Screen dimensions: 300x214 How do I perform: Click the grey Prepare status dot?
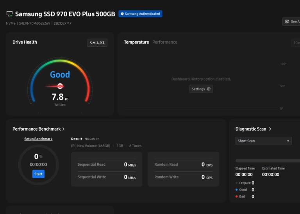click(237, 183)
